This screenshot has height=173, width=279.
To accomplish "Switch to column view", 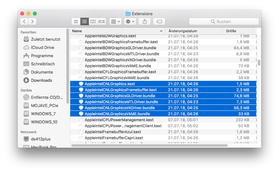I will click(93, 21).
